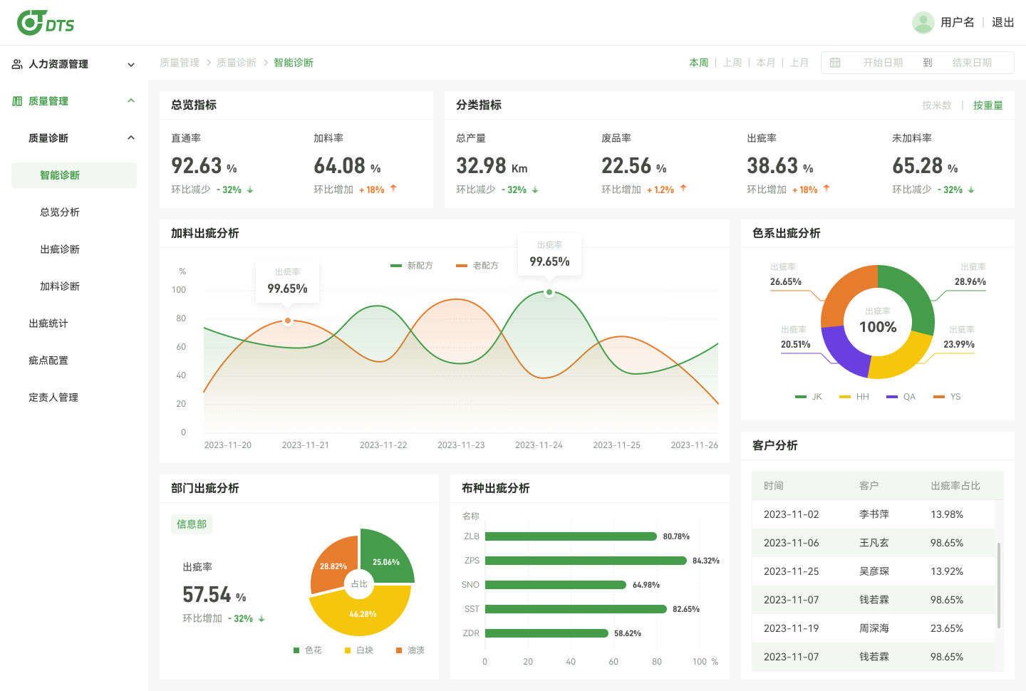Click the 人力资源管理 people icon

[17, 64]
